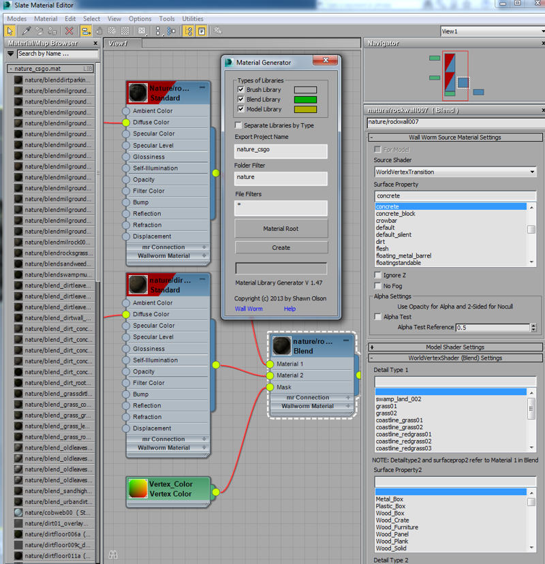Click Put Material to Scene icon
The width and height of the screenshot is (545, 564).
pyautogui.click(x=39, y=31)
